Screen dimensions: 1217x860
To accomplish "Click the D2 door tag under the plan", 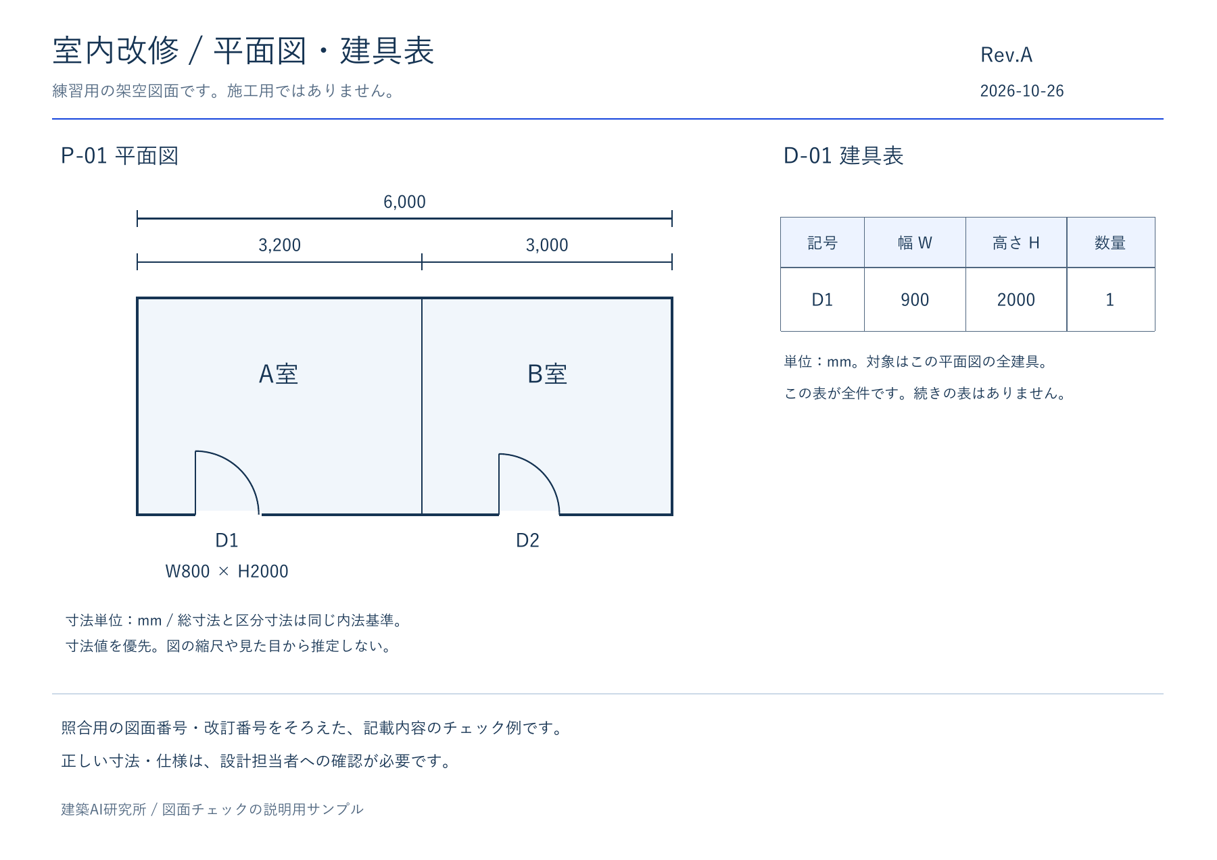I will point(527,540).
